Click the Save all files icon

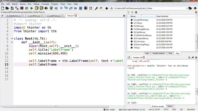(x=17, y=8)
